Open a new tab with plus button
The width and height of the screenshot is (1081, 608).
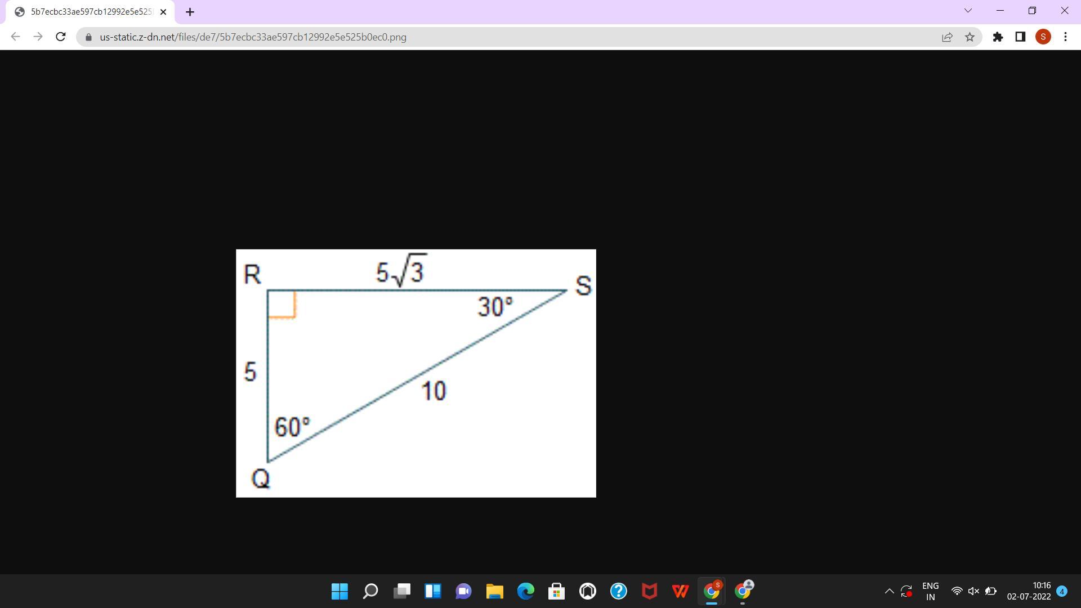(190, 12)
